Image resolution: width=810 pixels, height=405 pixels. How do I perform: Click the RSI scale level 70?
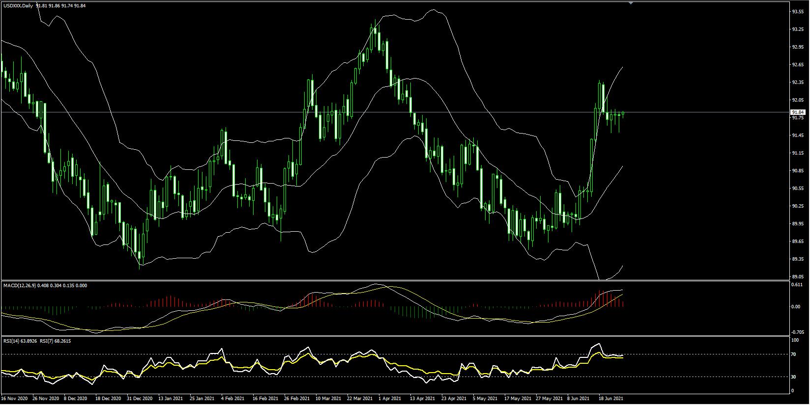(x=793, y=353)
